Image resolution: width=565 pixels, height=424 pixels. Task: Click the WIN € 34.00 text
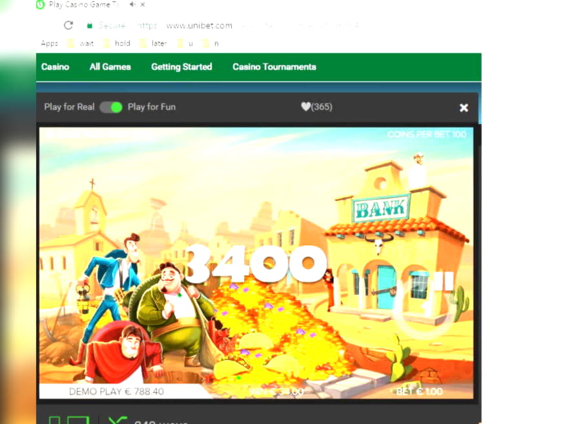tap(277, 392)
